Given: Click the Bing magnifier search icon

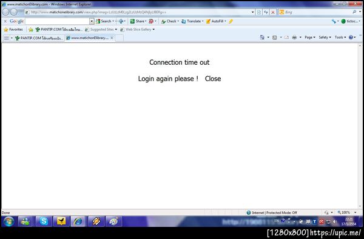Looking at the screenshot, I should (354, 12).
